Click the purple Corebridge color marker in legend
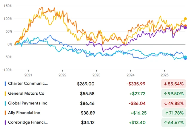Screen dimensions: 191x129 click(x=5, y=122)
